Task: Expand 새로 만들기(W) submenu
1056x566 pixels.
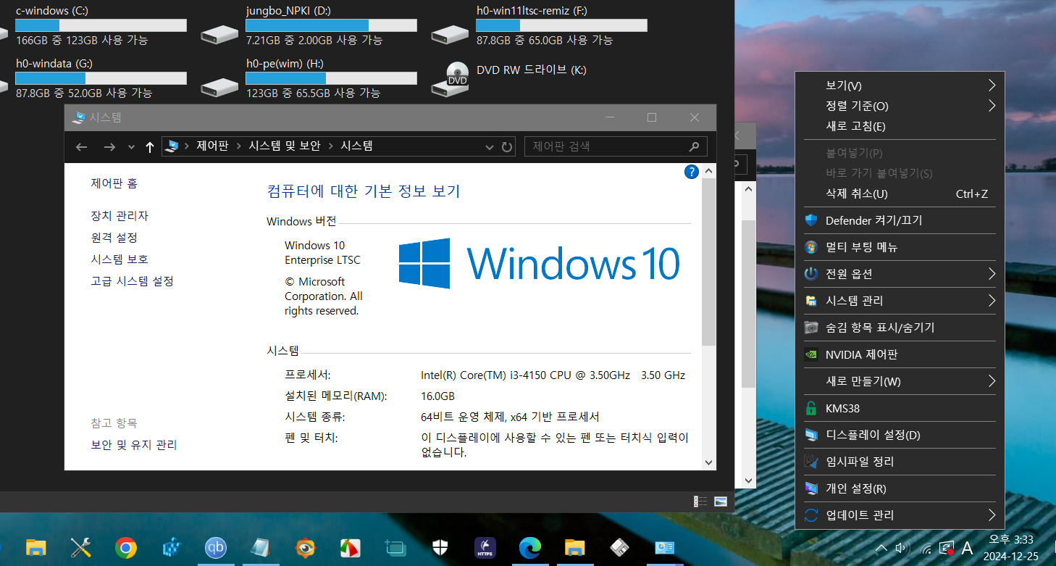Action: 899,381
